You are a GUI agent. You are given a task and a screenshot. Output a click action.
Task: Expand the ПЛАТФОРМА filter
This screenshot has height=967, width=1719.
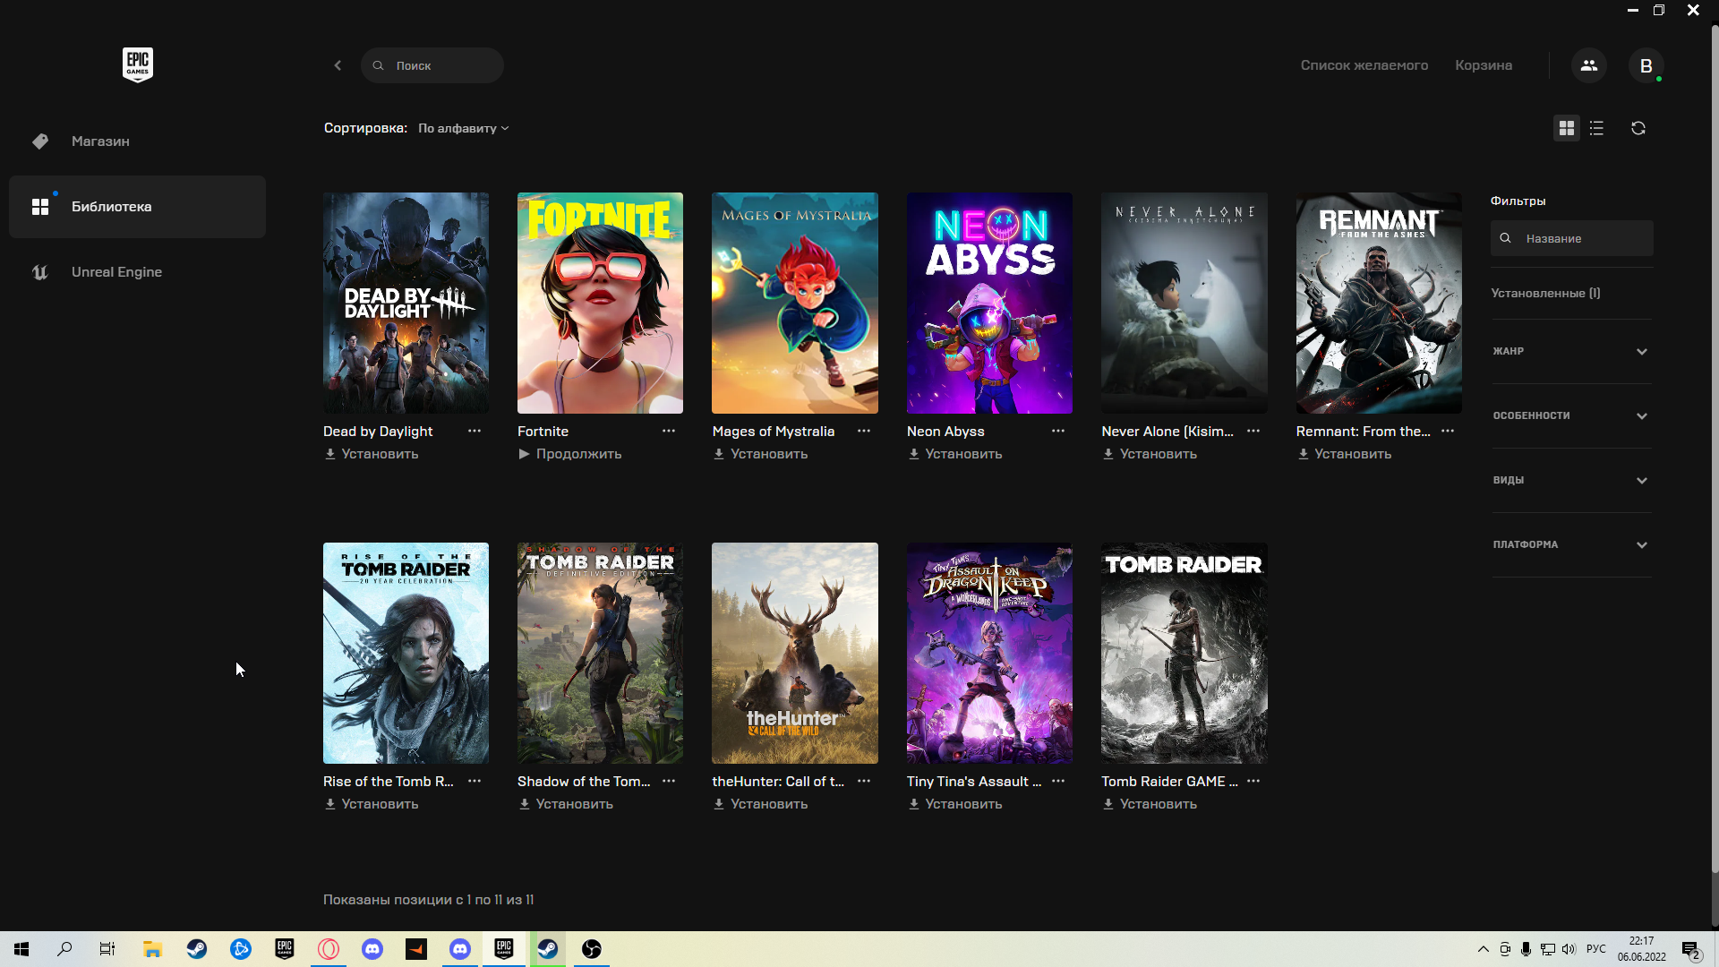pos(1571,544)
